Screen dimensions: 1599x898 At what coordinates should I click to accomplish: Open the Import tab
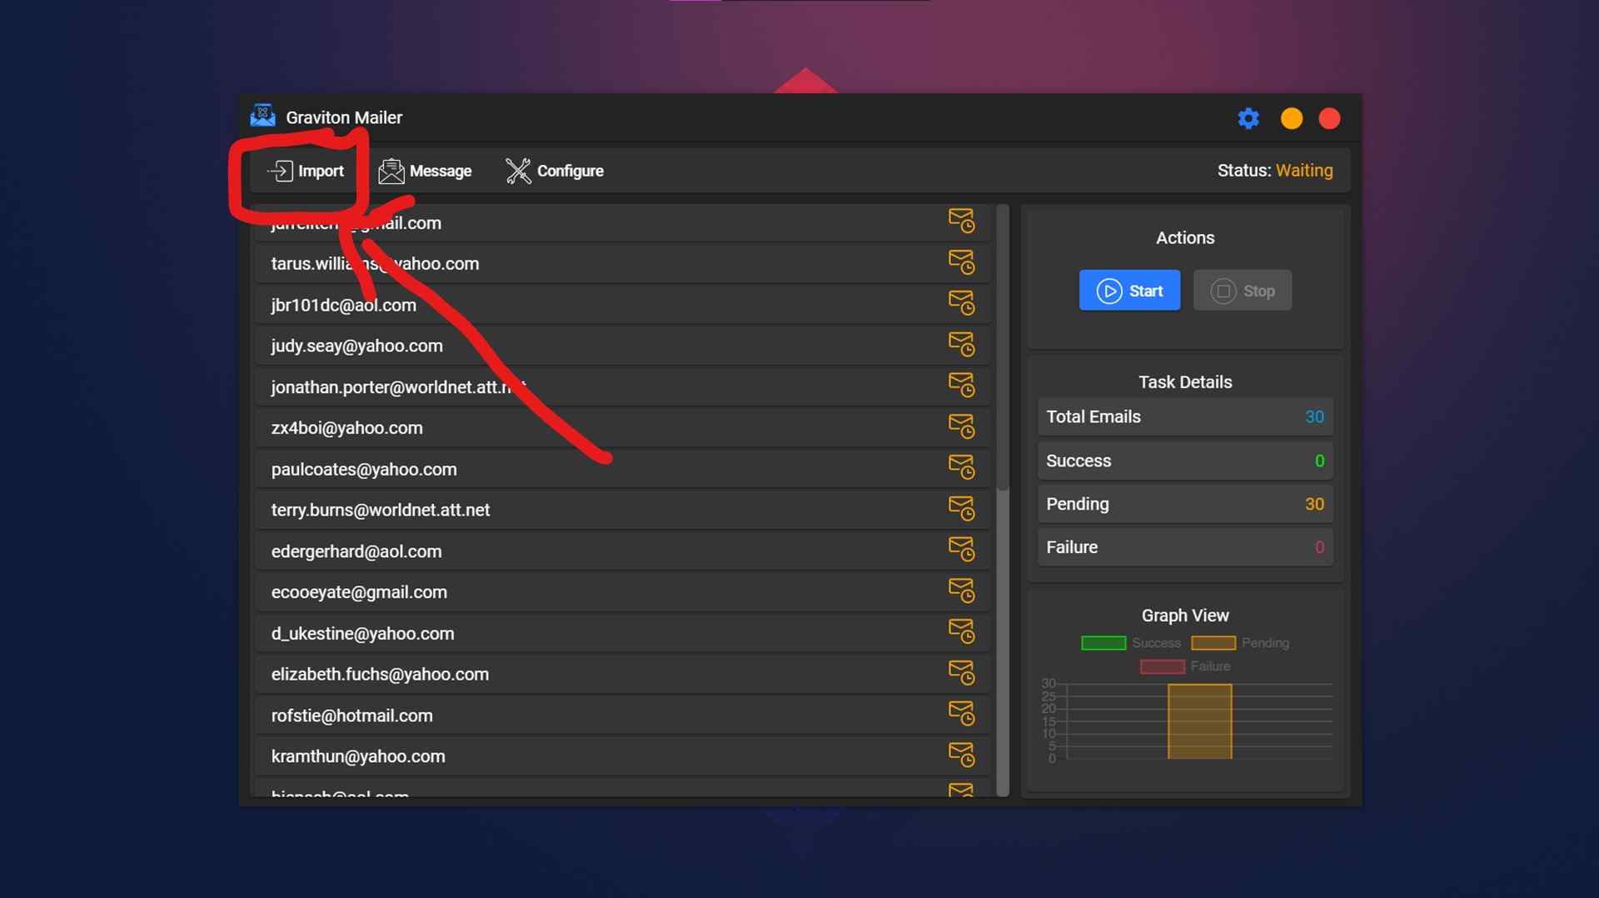point(306,171)
